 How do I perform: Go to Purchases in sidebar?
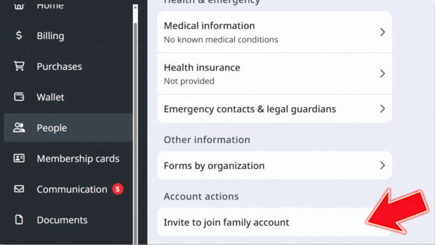[59, 66]
